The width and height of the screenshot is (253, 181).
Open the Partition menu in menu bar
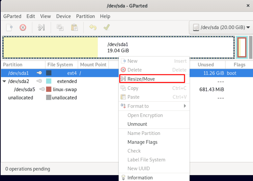[85, 16]
